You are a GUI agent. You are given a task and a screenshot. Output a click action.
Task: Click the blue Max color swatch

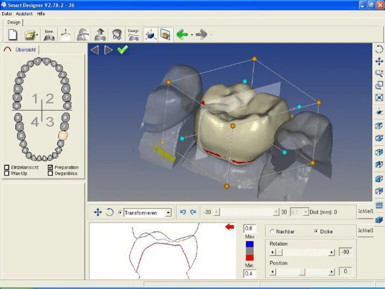tap(249, 244)
